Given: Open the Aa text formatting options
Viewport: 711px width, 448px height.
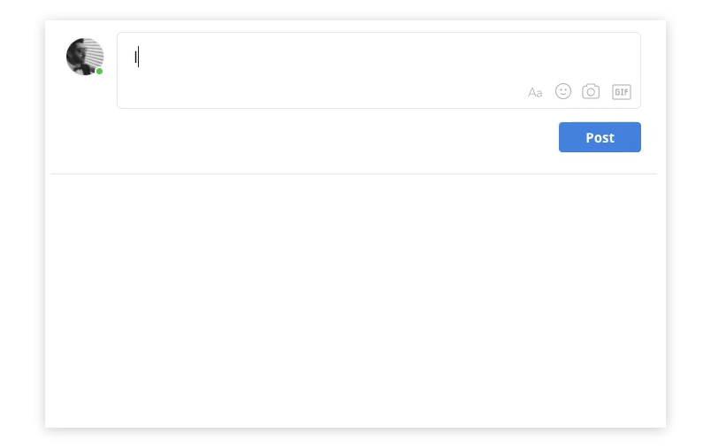Looking at the screenshot, I should [x=535, y=92].
